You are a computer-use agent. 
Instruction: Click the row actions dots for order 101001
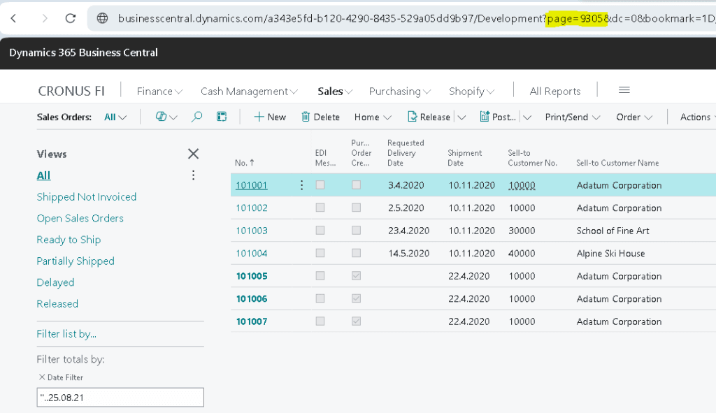301,185
